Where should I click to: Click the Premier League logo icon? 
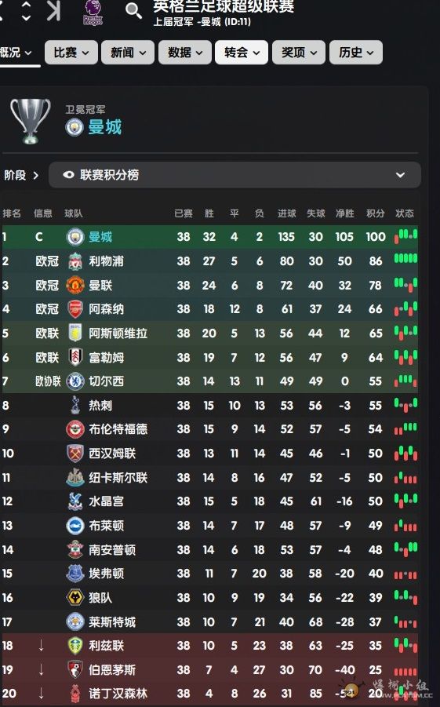(93, 13)
